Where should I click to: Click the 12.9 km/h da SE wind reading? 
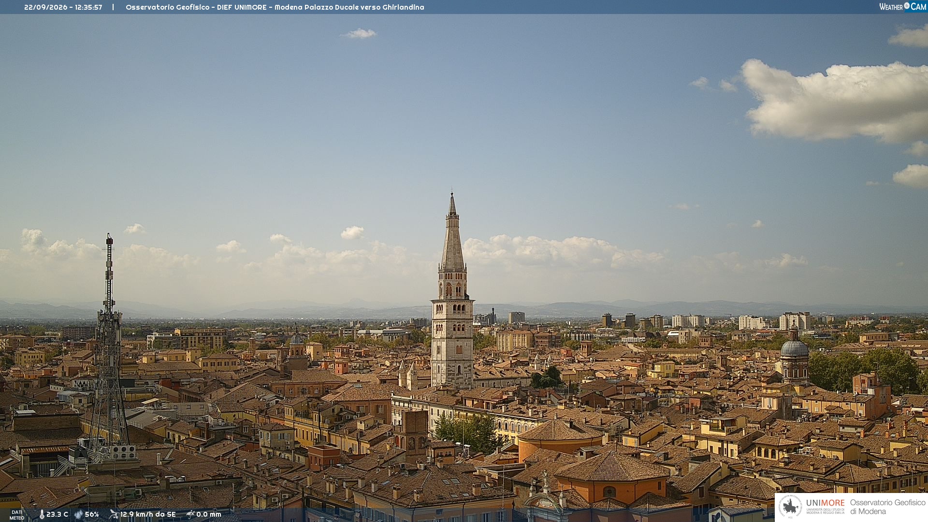tap(148, 514)
